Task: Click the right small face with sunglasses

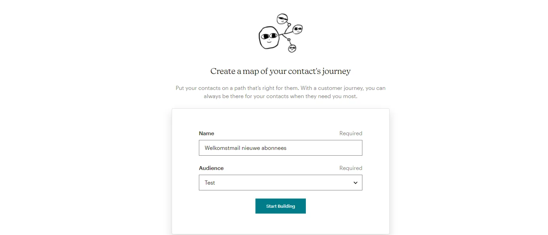Action: 297,29
